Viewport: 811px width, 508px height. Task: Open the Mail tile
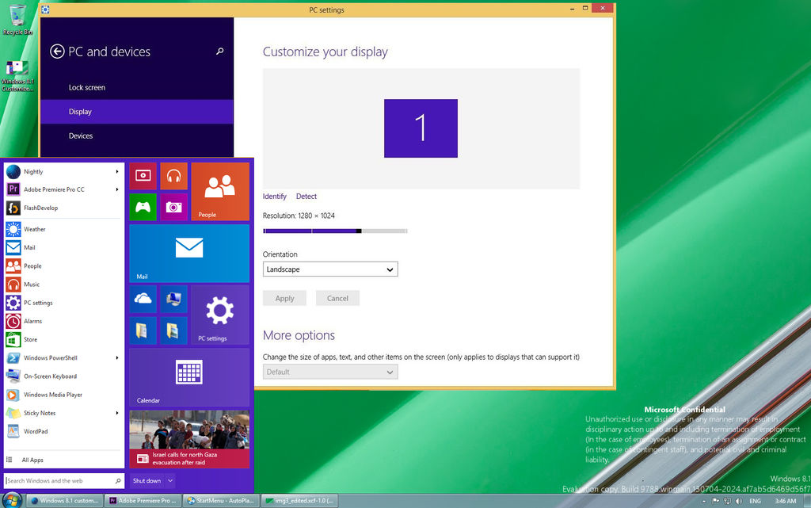pos(188,254)
